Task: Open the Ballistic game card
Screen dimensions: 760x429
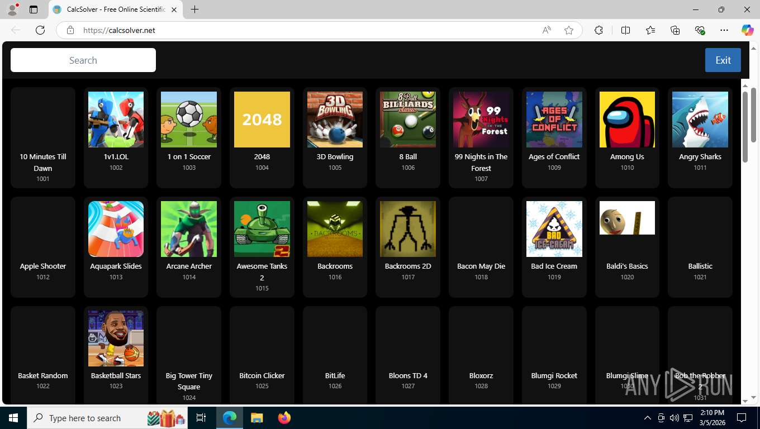Action: click(700, 247)
